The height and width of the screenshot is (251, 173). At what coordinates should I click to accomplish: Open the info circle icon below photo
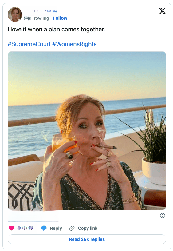tap(162, 216)
